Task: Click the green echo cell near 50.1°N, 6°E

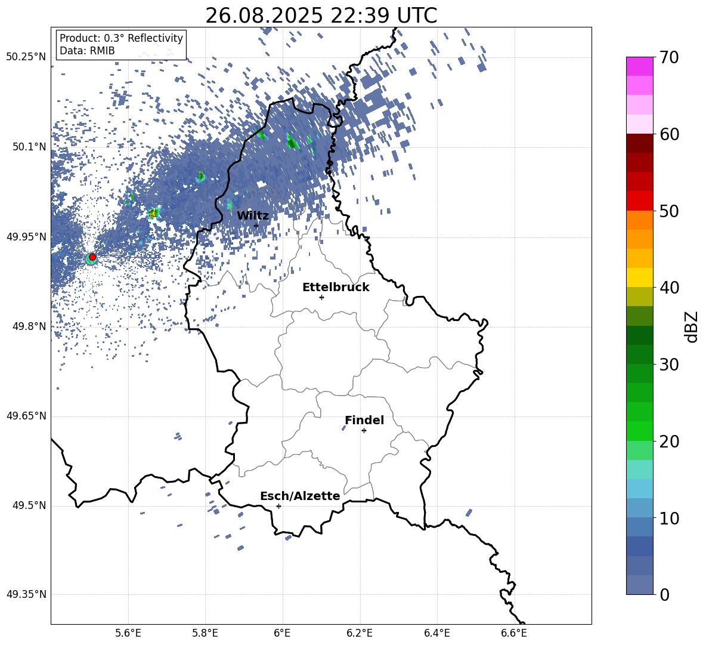Action: [x=293, y=143]
